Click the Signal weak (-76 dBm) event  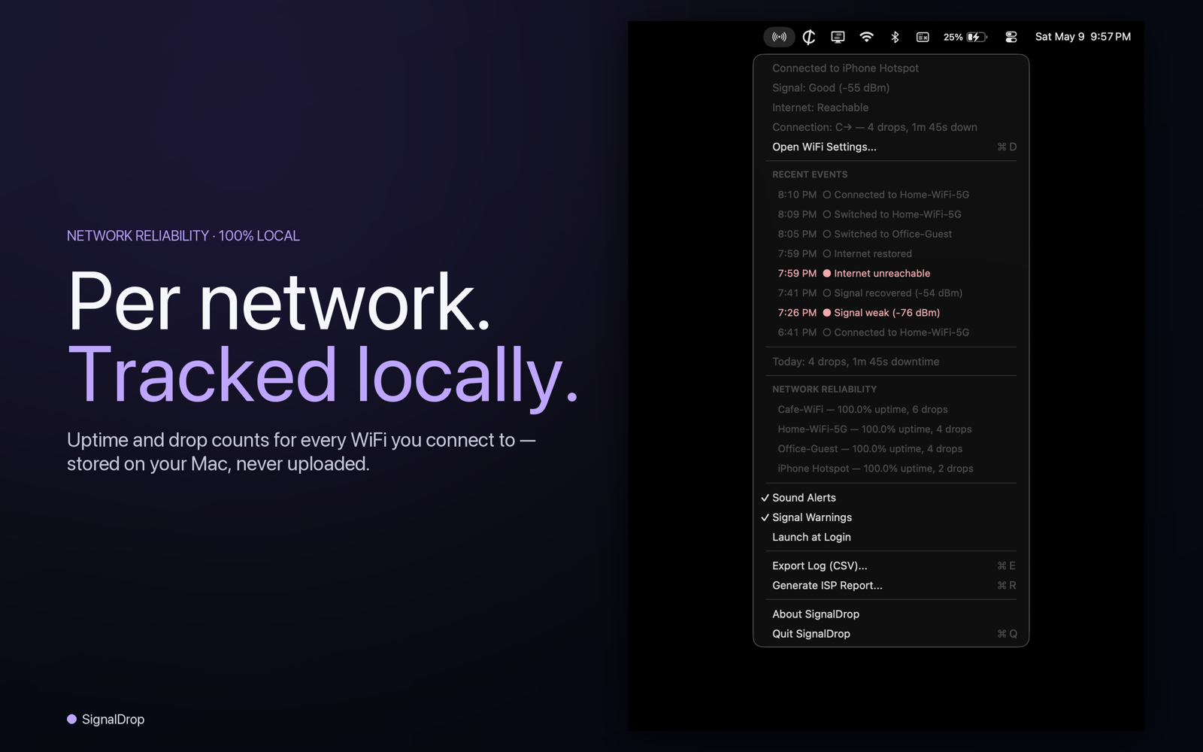tap(891, 312)
